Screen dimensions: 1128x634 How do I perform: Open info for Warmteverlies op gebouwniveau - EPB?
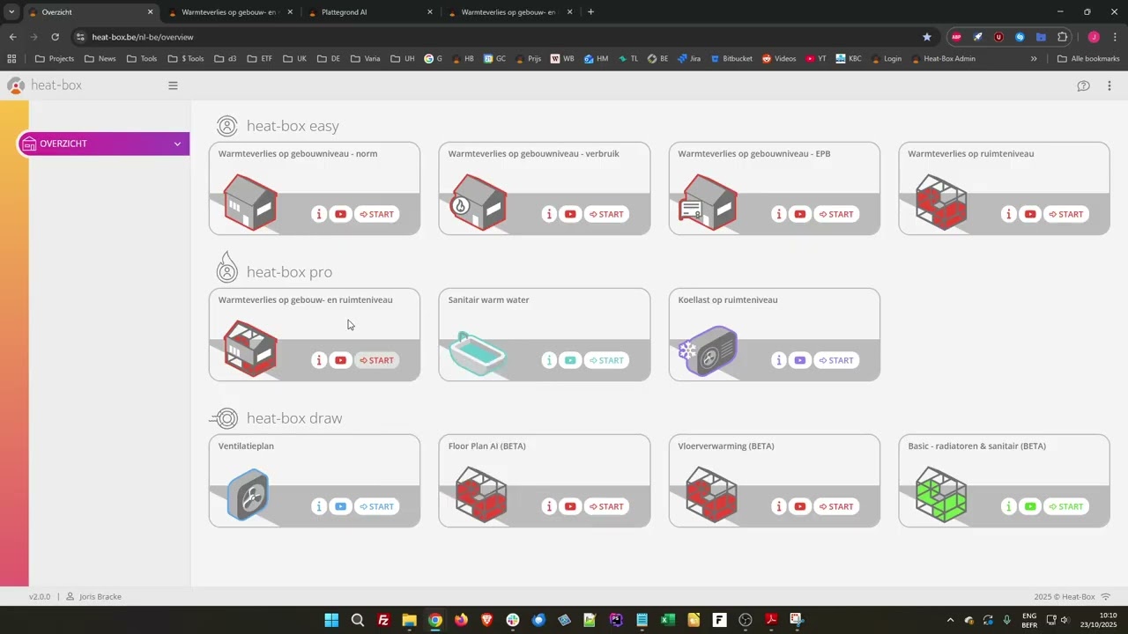[779, 214]
